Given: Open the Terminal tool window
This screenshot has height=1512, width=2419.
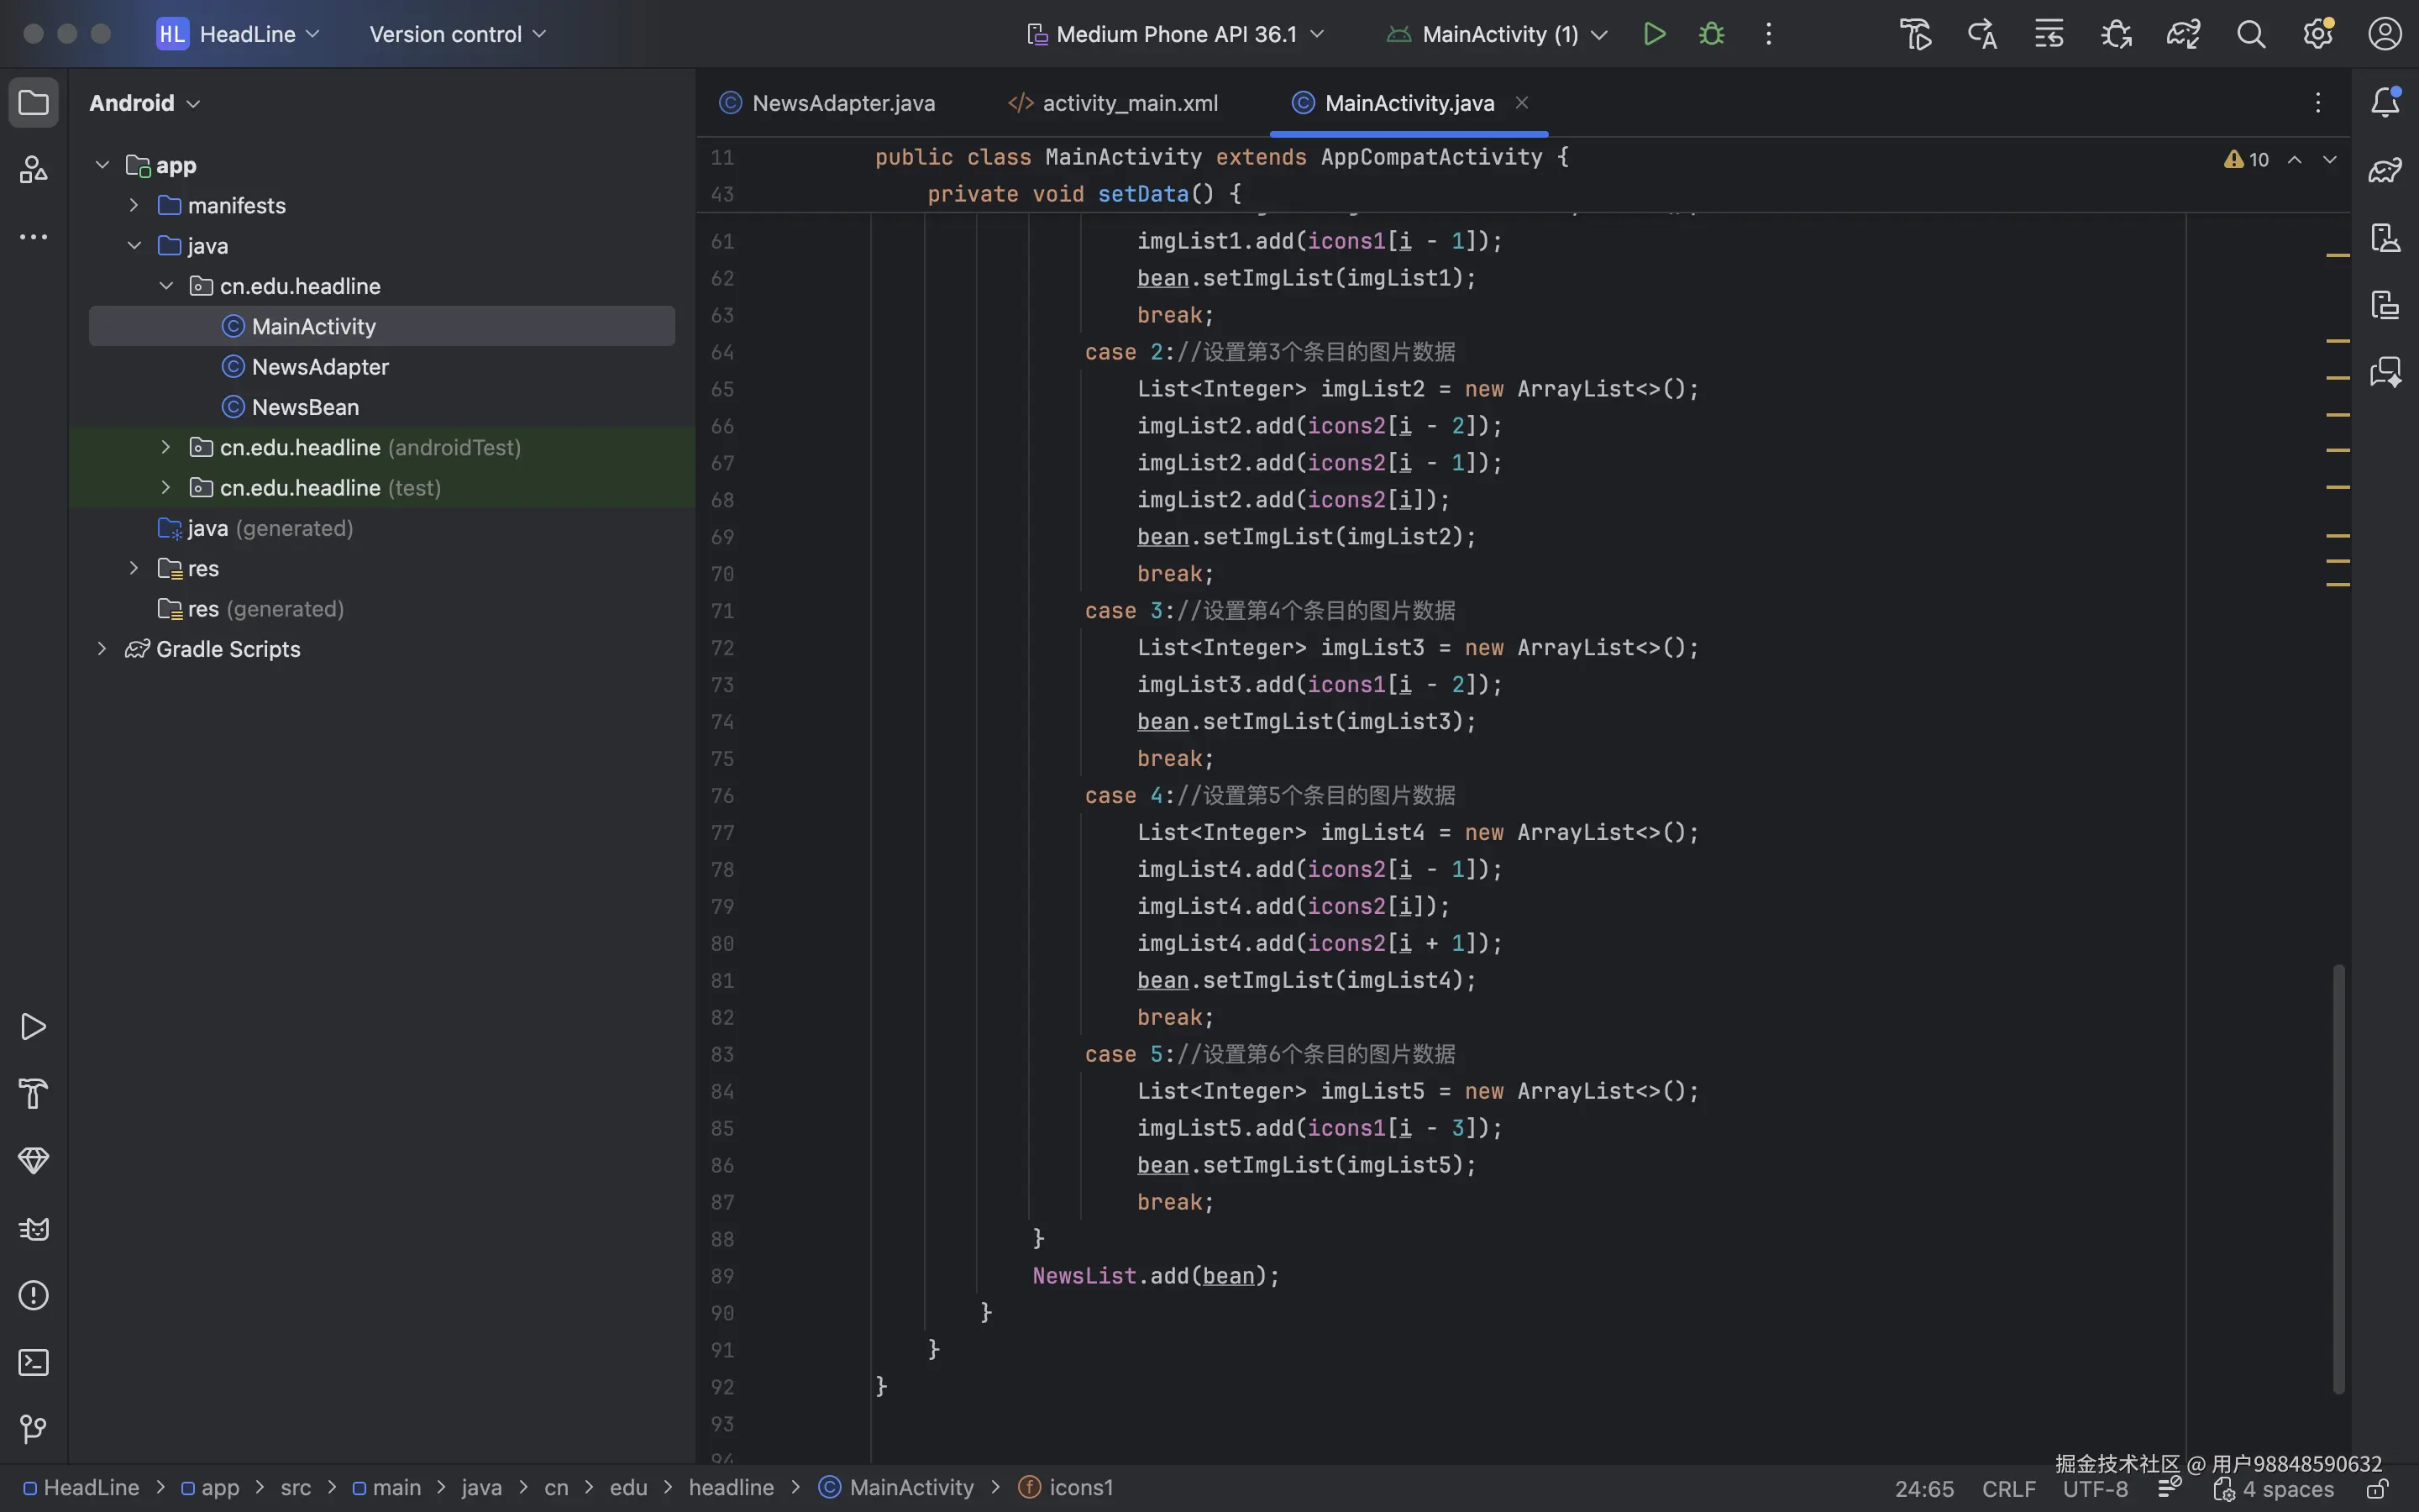Looking at the screenshot, I should (x=33, y=1362).
